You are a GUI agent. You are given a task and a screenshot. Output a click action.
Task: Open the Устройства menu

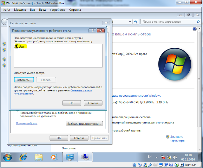pos(57,10)
